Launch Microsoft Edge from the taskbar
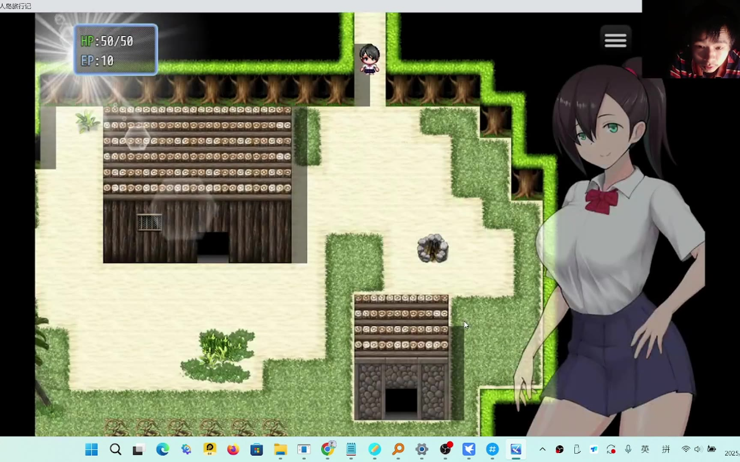740x462 pixels. 162,449
